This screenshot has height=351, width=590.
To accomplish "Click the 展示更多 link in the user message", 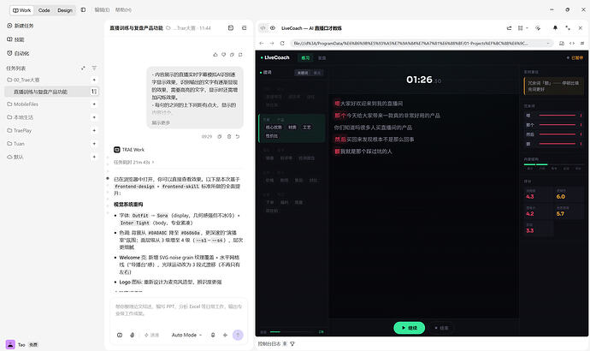I will click(x=161, y=122).
